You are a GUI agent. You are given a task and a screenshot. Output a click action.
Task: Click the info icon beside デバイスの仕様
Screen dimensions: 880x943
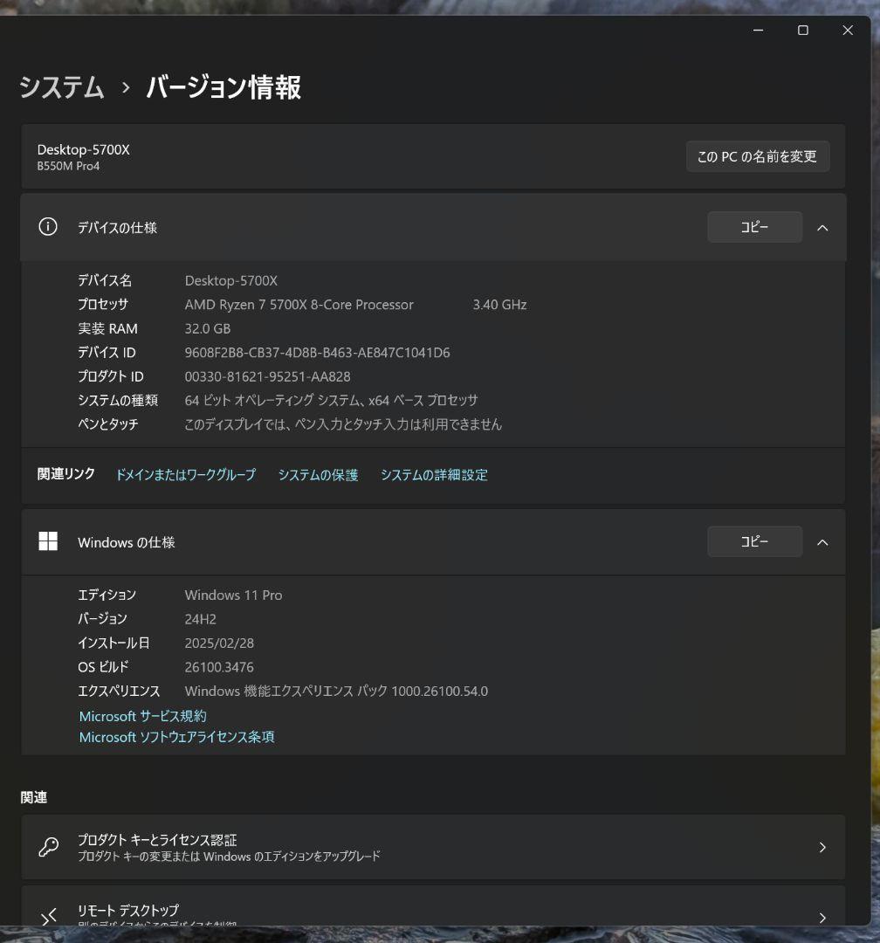48,227
